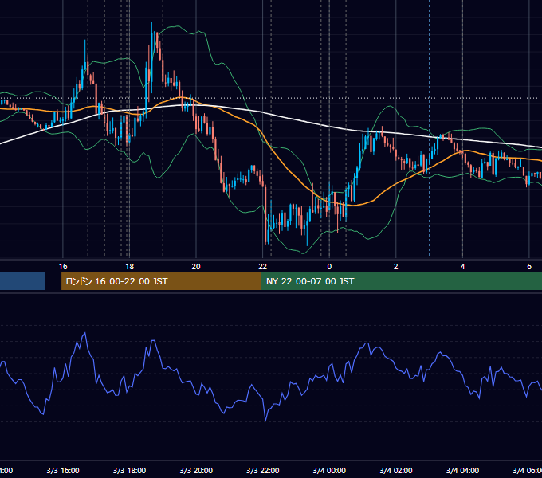Click the 3/3 22:00 time label
Image resolution: width=542 pixels, height=478 pixels.
click(263, 470)
